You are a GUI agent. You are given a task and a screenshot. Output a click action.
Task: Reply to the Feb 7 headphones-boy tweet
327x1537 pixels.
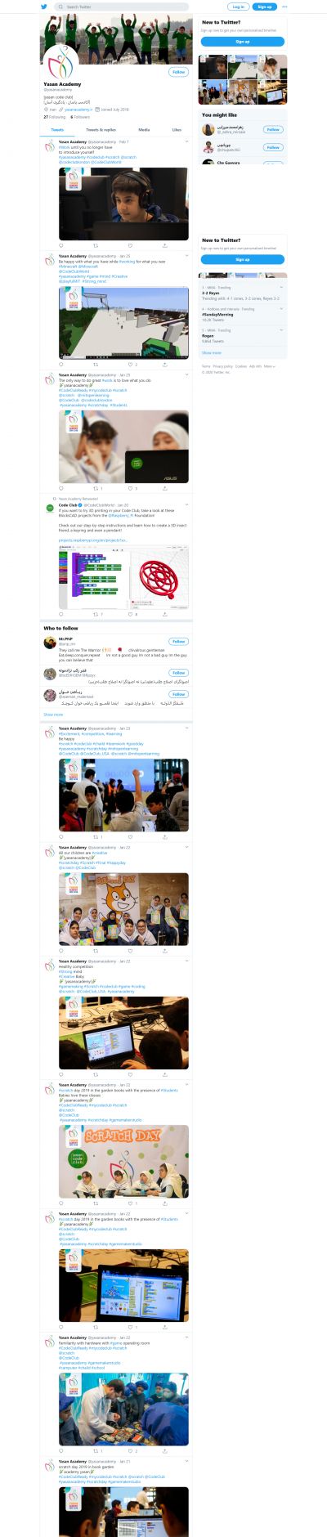coord(61,245)
